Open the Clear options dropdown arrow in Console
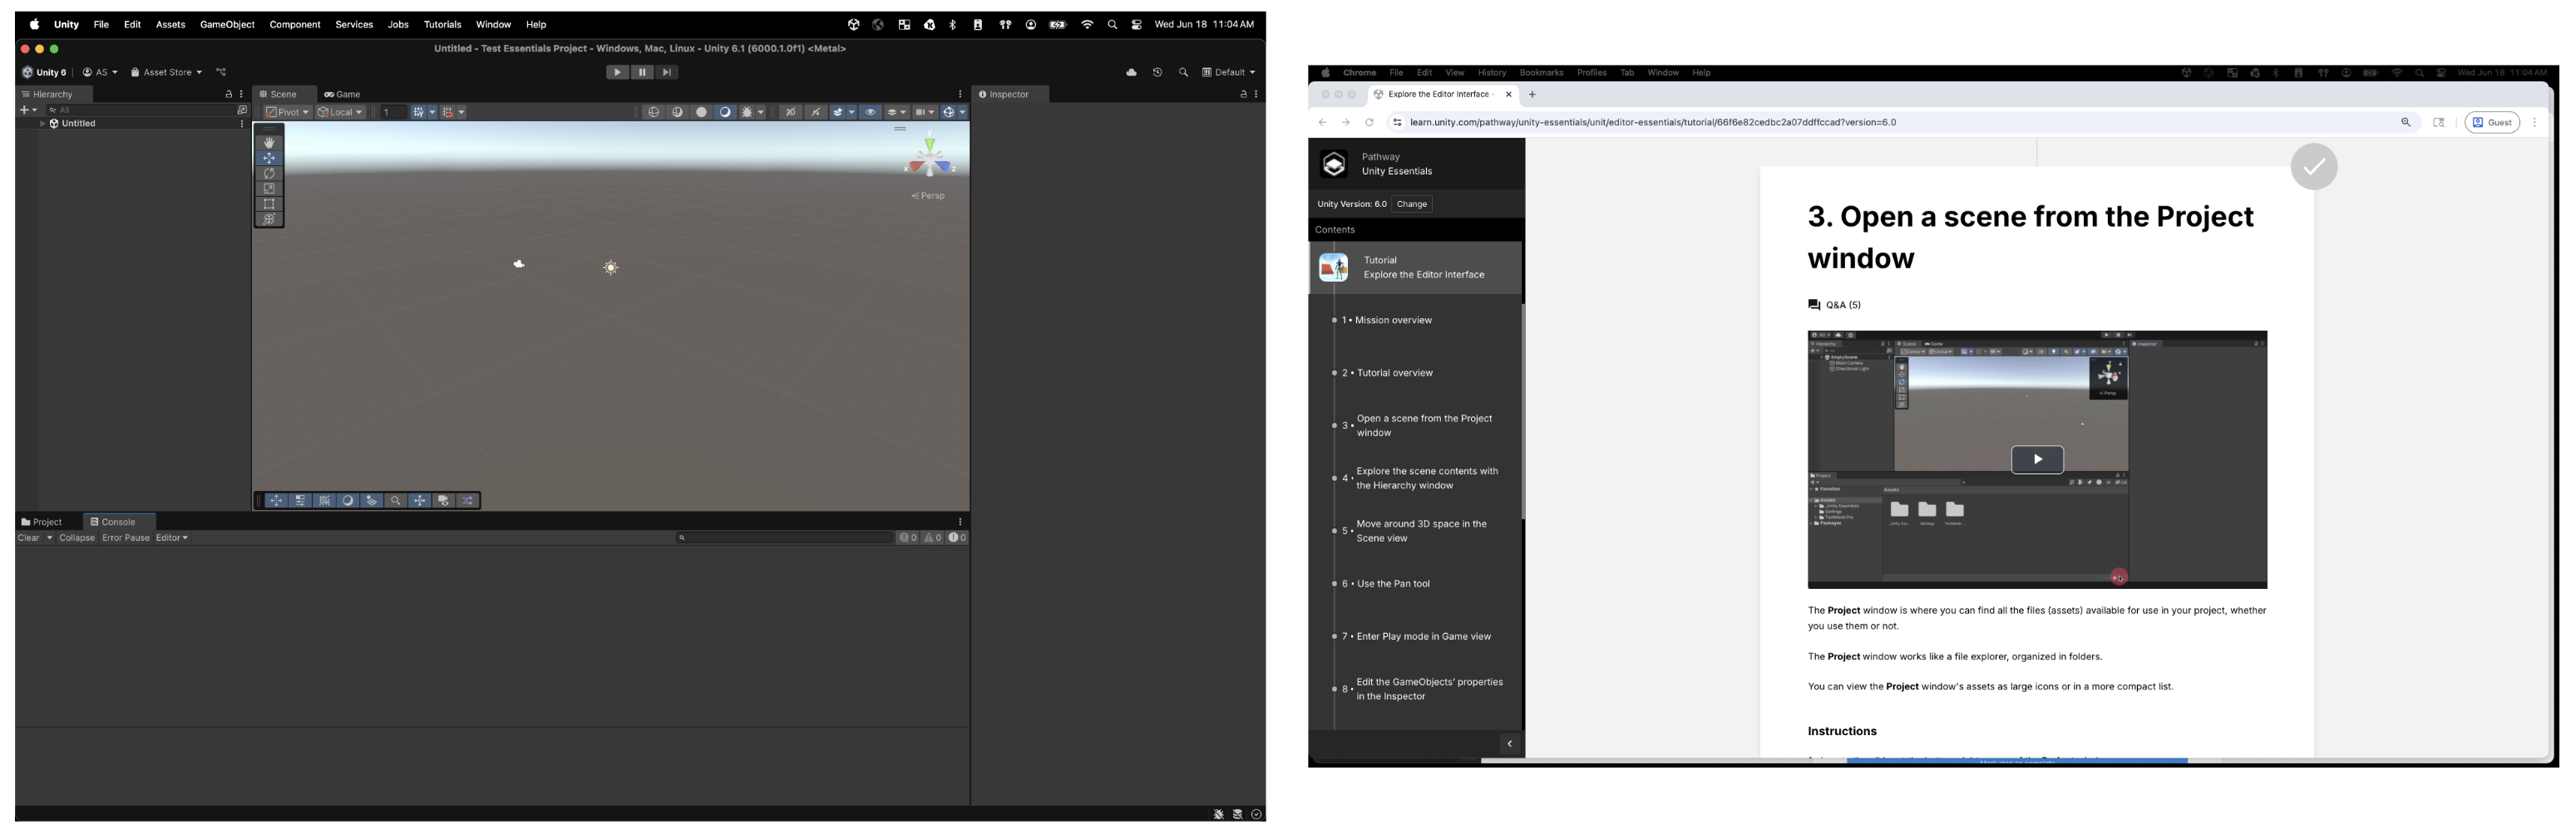This screenshot has width=2576, height=839. point(49,537)
